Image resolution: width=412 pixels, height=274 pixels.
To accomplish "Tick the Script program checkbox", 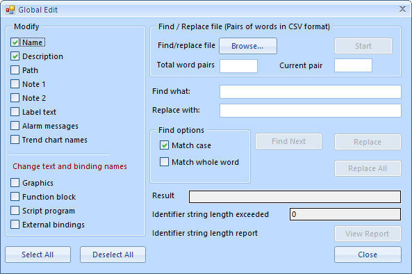I will (x=15, y=211).
